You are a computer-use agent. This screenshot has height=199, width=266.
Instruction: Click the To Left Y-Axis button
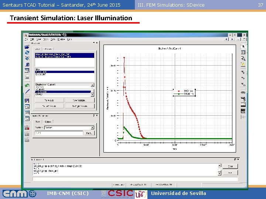pyautogui.click(x=49, y=106)
